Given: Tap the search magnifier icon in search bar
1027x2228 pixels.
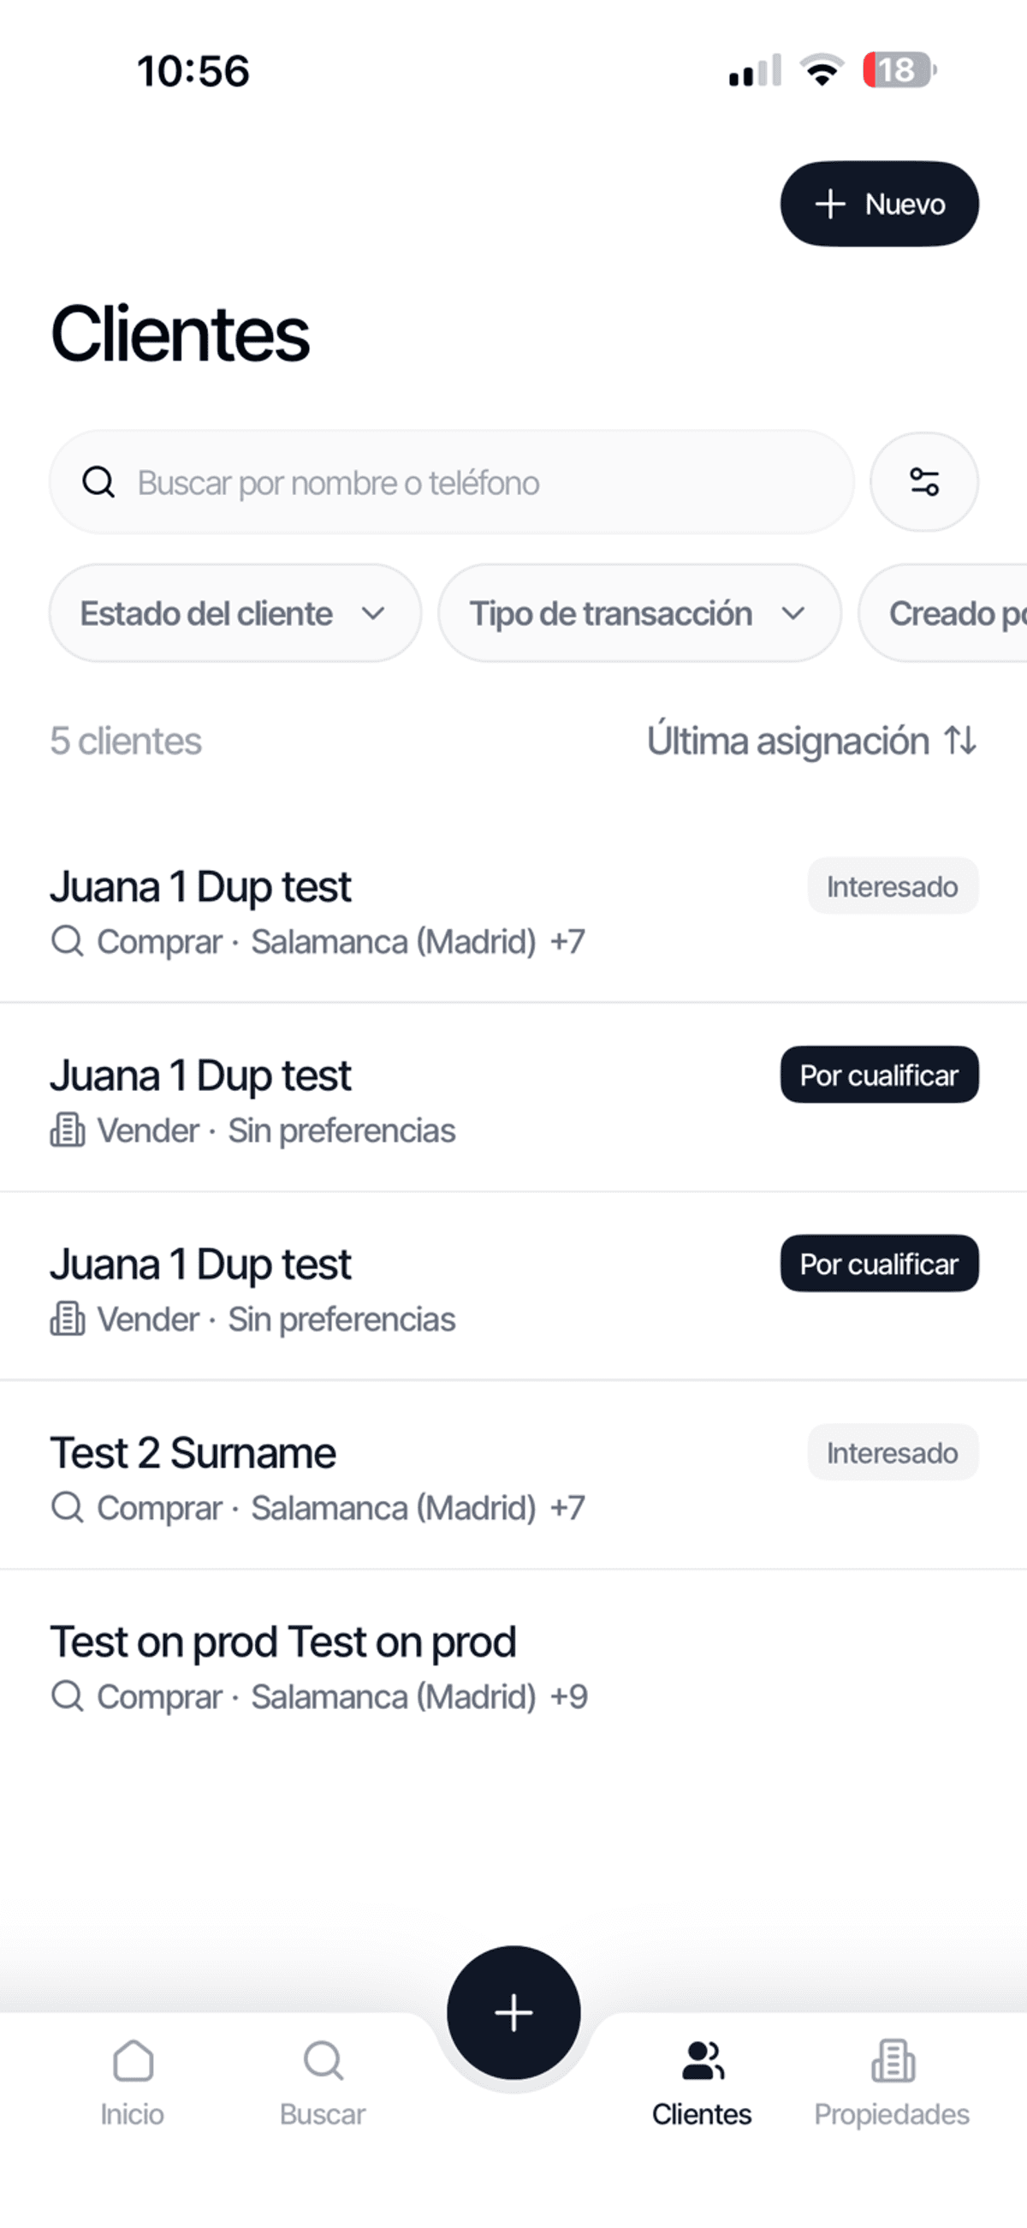Looking at the screenshot, I should coord(98,483).
